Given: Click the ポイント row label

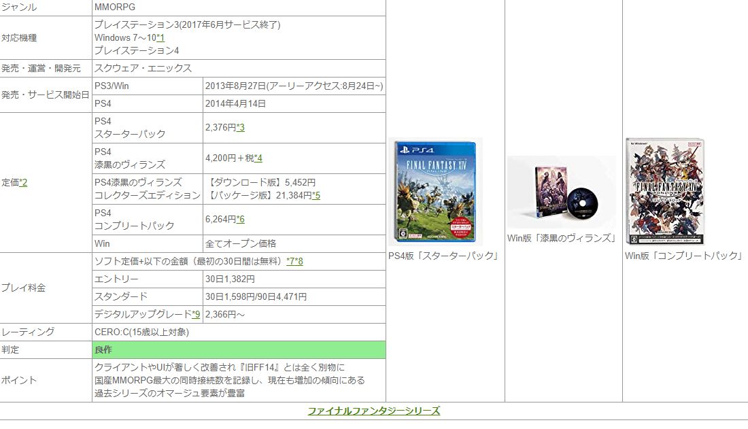Looking at the screenshot, I should click(x=19, y=380).
